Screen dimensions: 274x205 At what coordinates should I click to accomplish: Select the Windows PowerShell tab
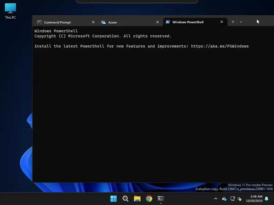click(195, 22)
